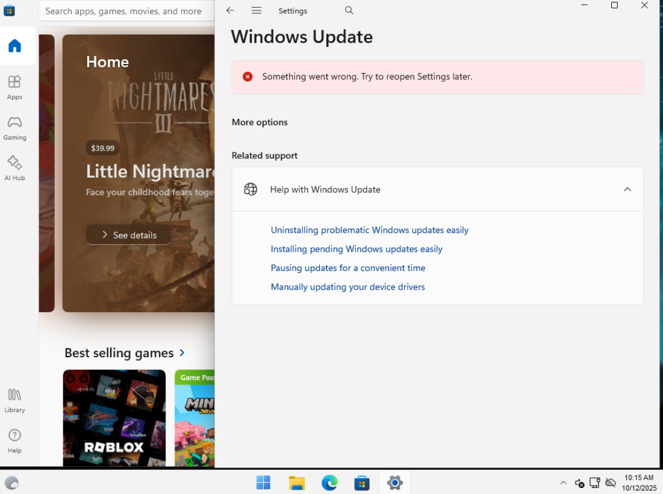Click network display icon in system tray
This screenshot has width=663, height=494.
coord(595,483)
